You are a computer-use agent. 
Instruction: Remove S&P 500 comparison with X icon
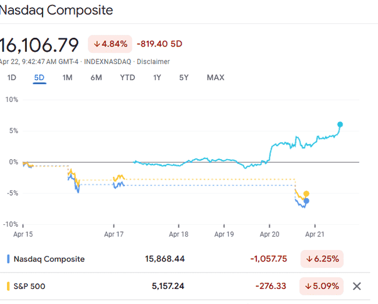click(x=357, y=286)
